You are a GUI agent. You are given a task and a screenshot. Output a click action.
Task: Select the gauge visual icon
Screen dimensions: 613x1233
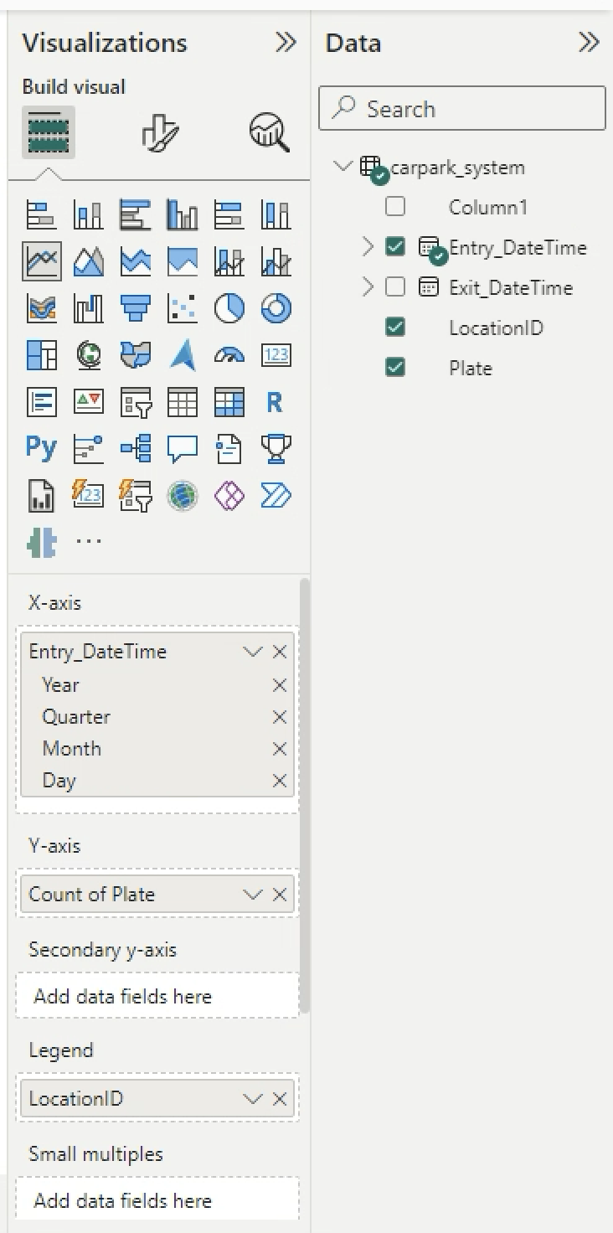pyautogui.click(x=229, y=356)
